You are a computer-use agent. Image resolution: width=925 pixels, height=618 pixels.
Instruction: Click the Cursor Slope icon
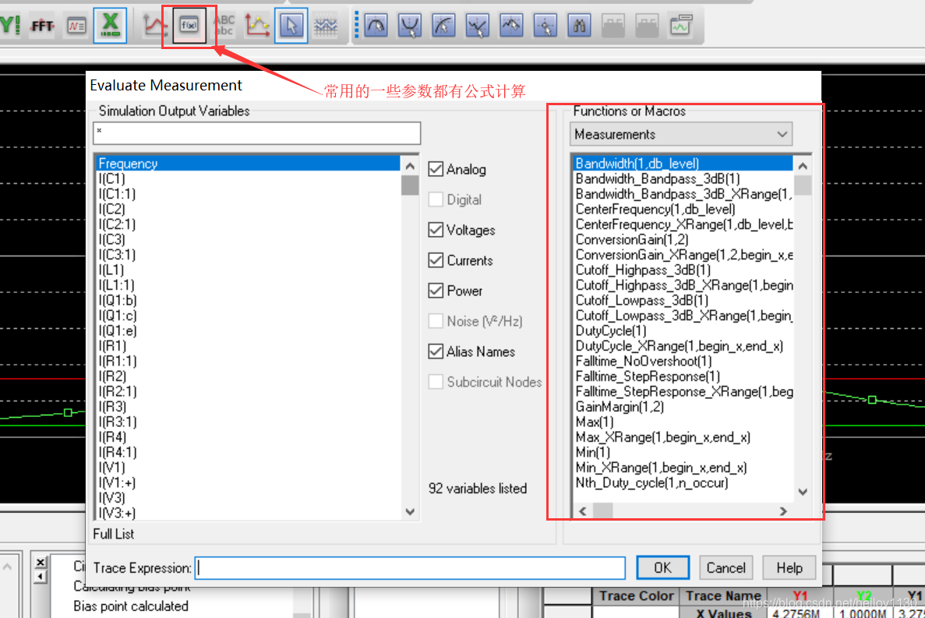pyautogui.click(x=443, y=26)
